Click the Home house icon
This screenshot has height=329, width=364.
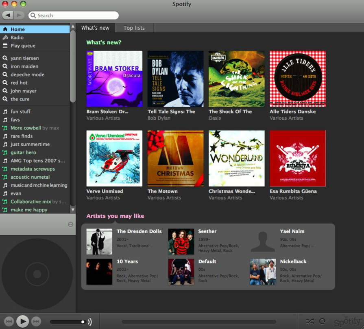(5, 29)
